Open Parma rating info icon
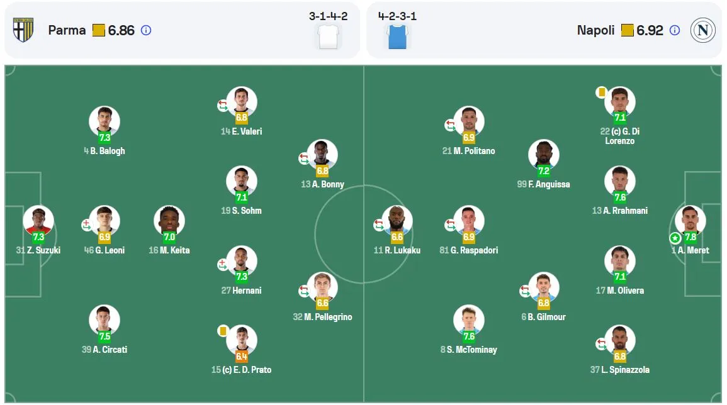 [x=146, y=30]
